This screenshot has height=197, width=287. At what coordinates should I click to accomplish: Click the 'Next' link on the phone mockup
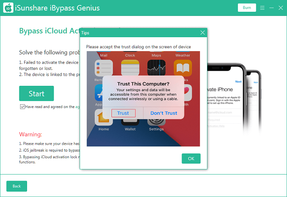(238, 81)
